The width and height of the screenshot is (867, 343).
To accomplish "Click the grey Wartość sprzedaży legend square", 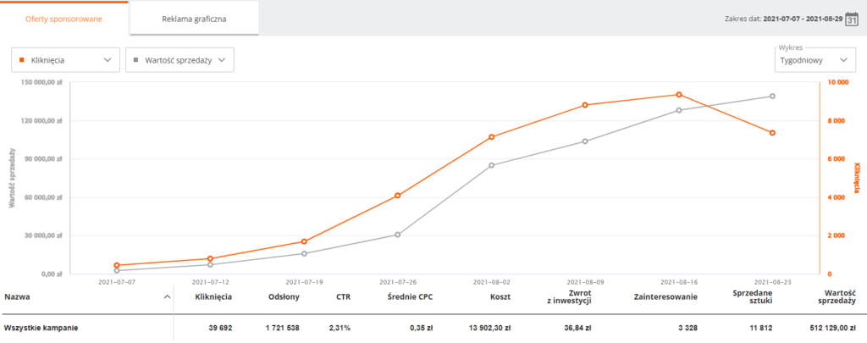I will click(x=136, y=59).
